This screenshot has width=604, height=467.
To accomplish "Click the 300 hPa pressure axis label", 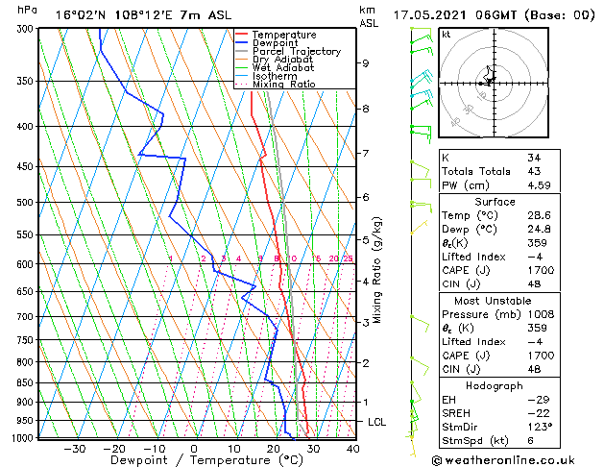I will point(27,29).
